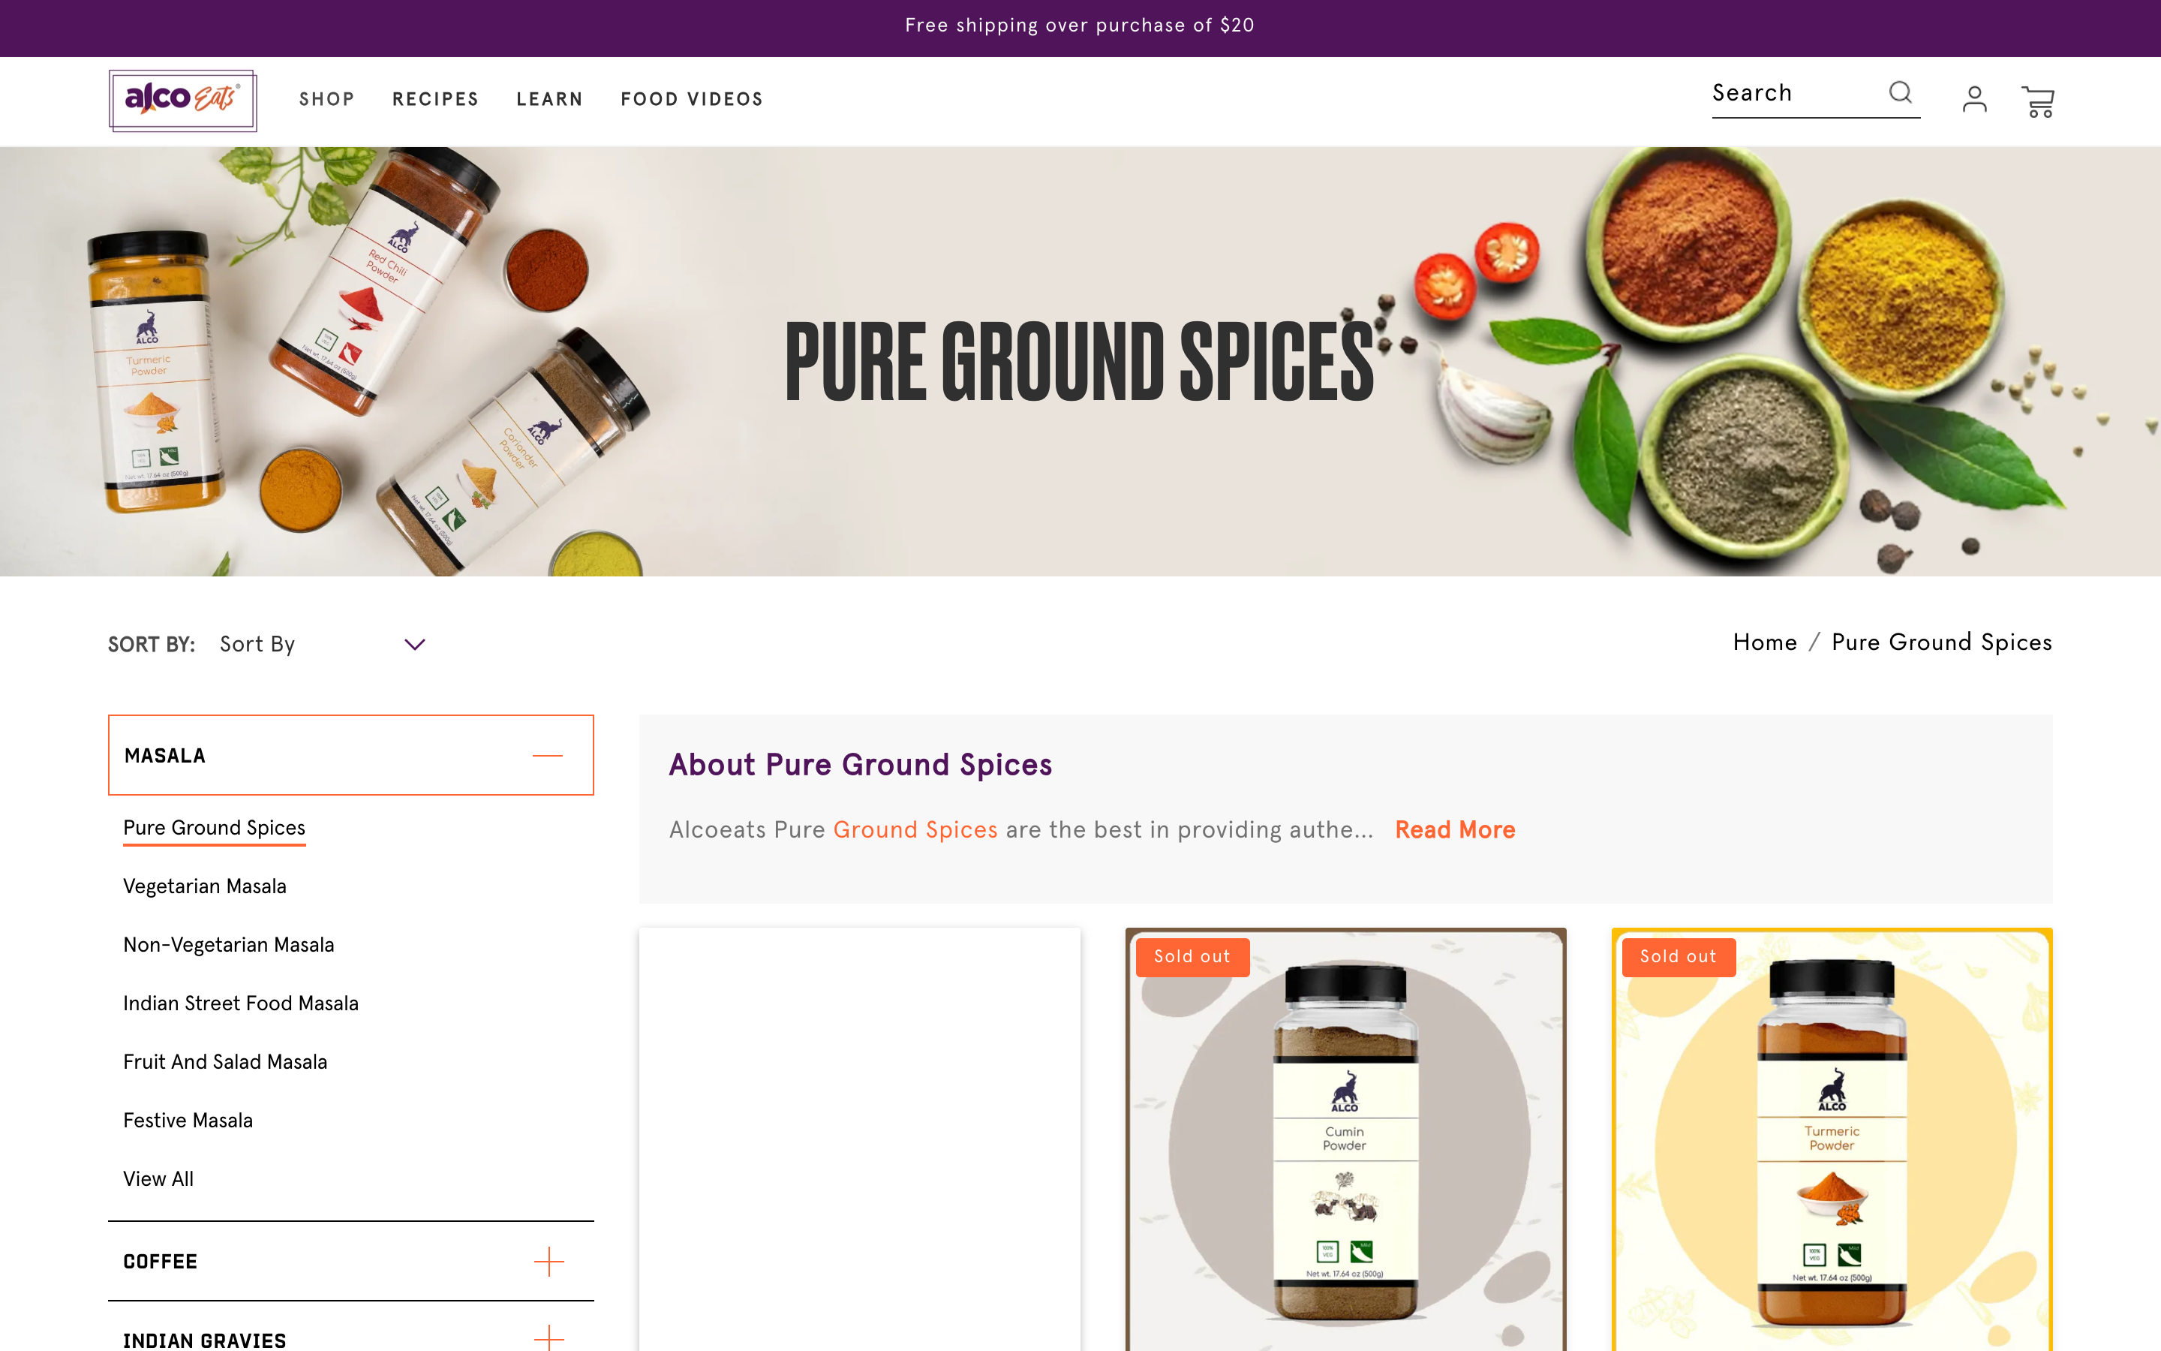Click the Alco Eats logo
This screenshot has height=1351, width=2161.
pyautogui.click(x=183, y=100)
